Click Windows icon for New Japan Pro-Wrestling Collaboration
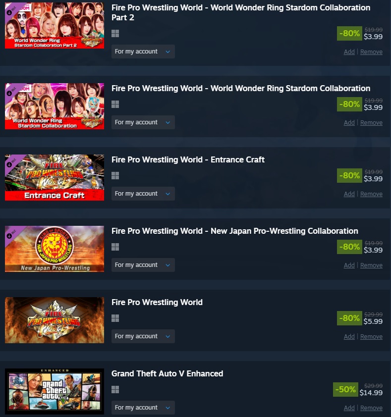Image resolution: width=391 pixels, height=417 pixels. coord(115,247)
